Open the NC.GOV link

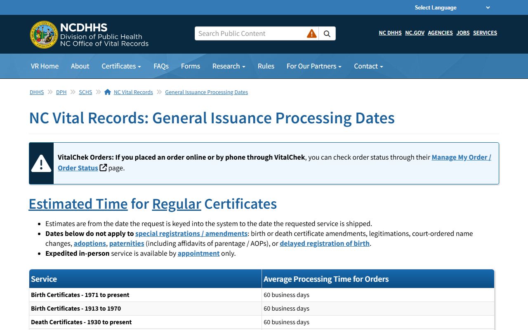(x=415, y=33)
